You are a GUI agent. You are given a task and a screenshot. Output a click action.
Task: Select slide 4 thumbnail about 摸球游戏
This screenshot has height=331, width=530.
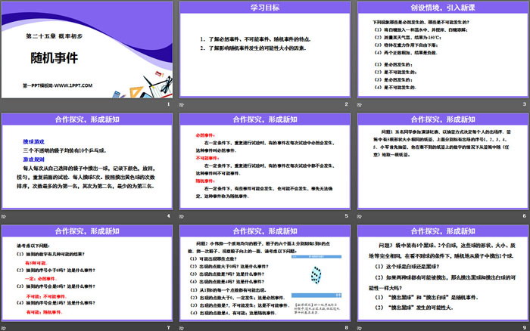pos(87,161)
